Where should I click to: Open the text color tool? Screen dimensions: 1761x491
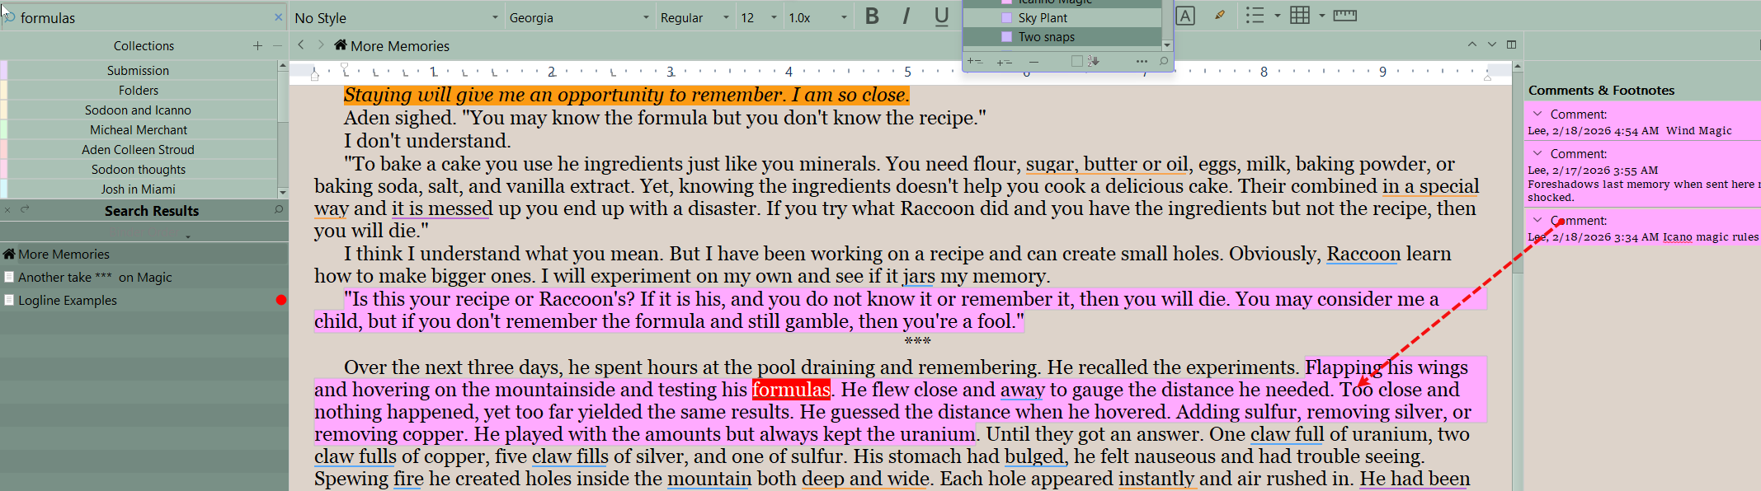1185,16
